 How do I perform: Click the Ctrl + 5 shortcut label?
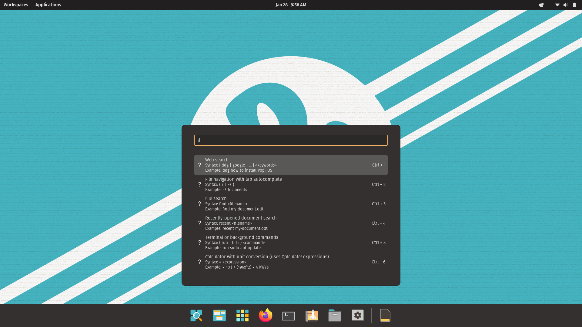[379, 243]
